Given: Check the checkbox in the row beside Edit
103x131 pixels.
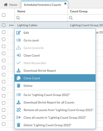Looking at the screenshot, I should click(x=4, y=32).
